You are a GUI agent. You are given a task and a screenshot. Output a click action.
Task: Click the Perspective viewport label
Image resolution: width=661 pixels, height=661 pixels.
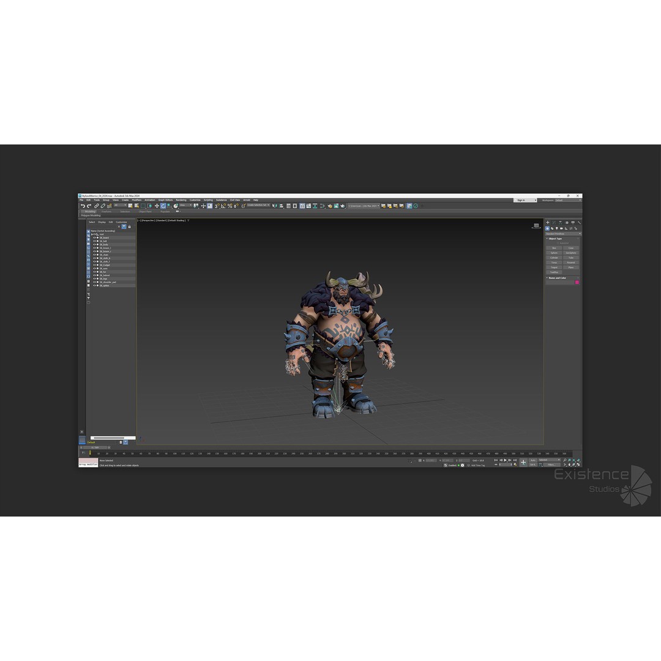click(148, 220)
